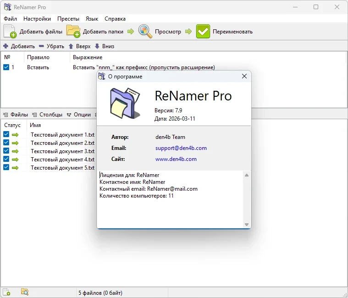Open the Опции dropdown menu
The height and width of the screenshot is (298, 348).
[x=79, y=115]
